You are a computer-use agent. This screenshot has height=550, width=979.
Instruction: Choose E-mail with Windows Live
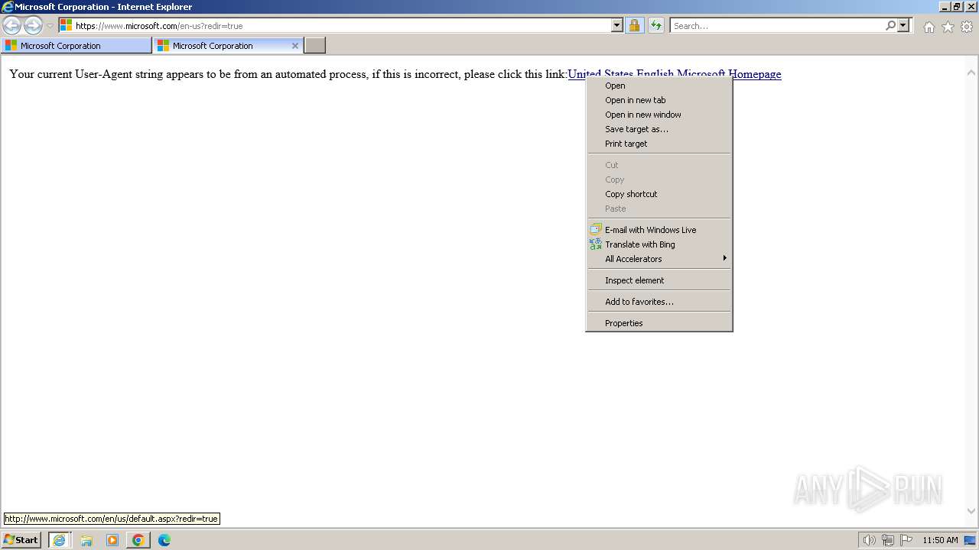[659, 230]
